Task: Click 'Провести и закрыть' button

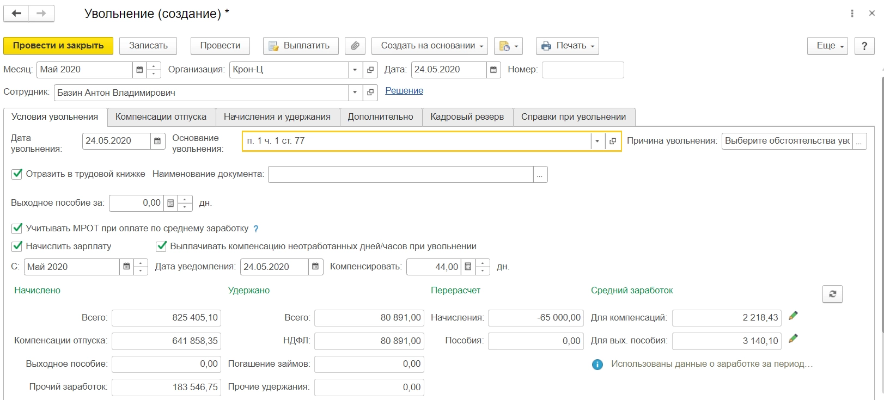Action: (x=58, y=46)
